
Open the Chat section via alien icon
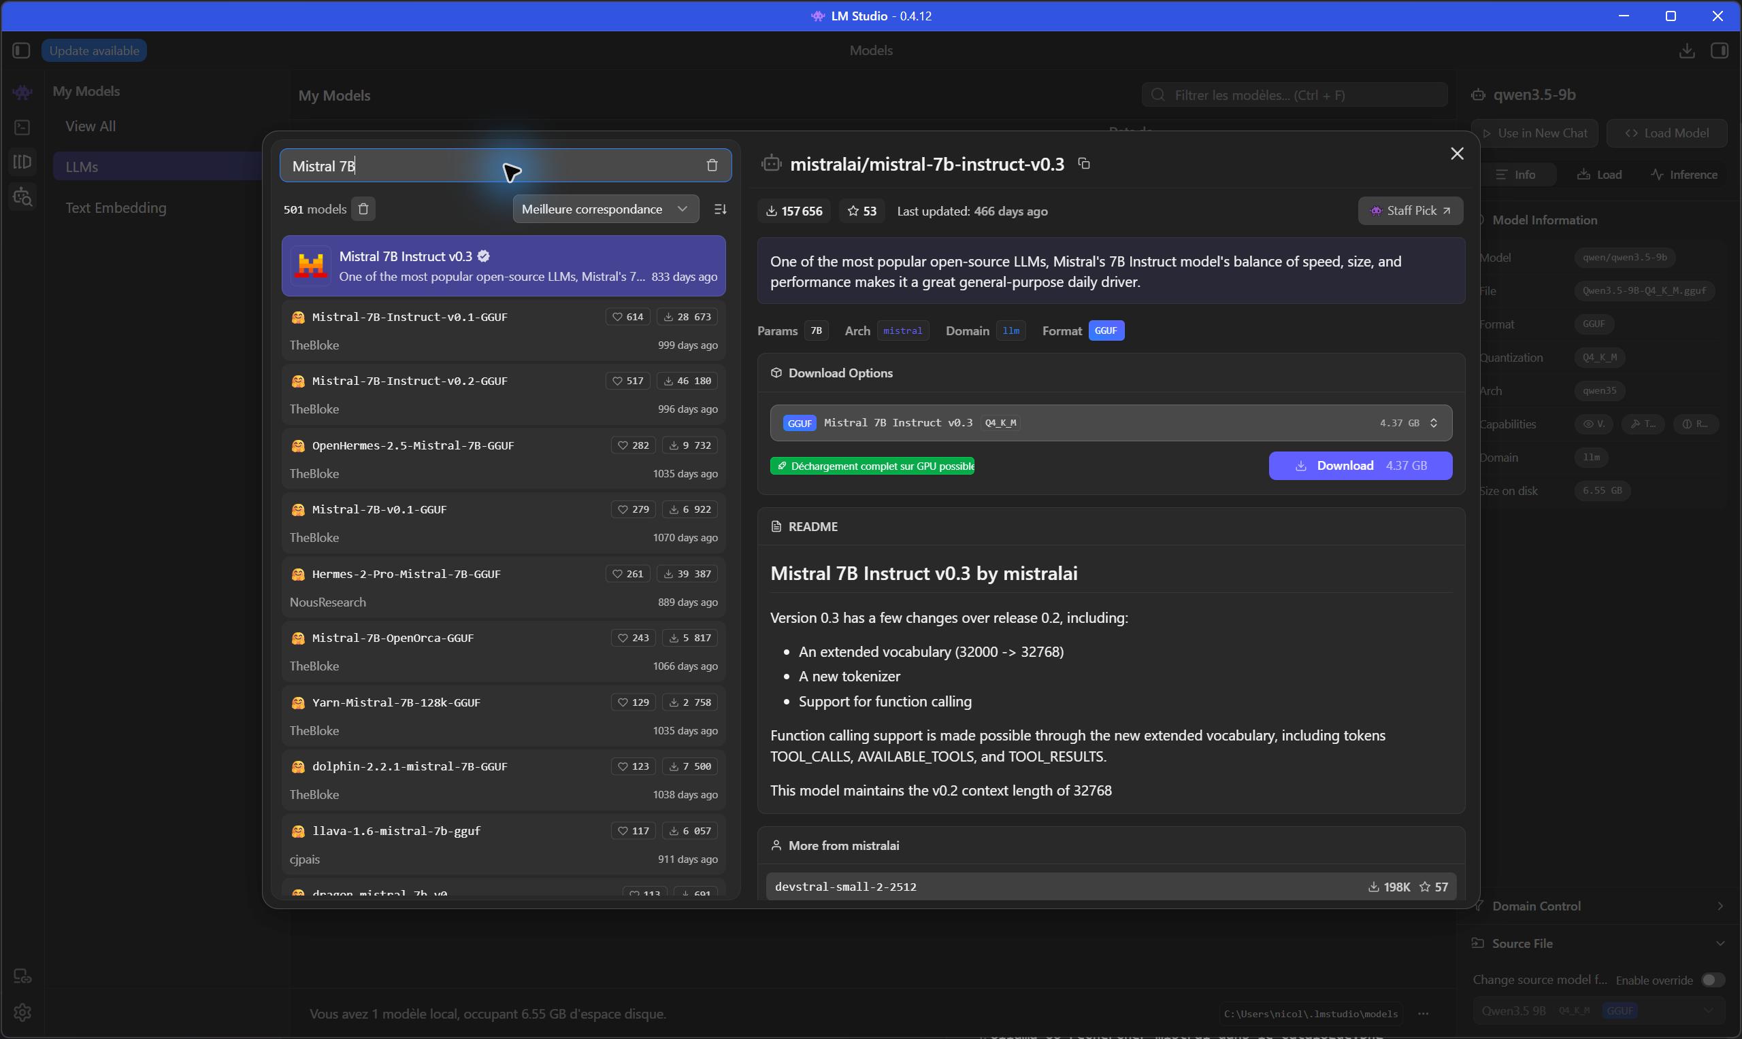(22, 92)
